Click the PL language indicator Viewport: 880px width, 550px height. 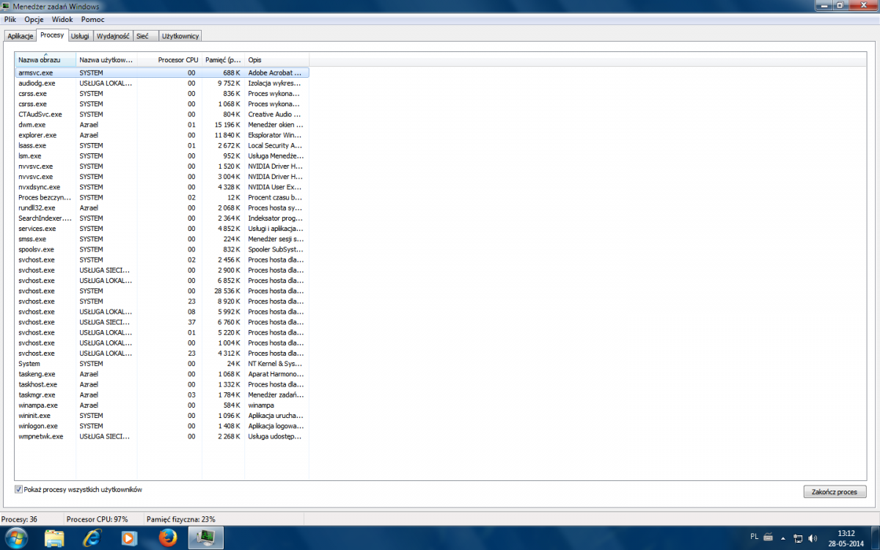(755, 537)
